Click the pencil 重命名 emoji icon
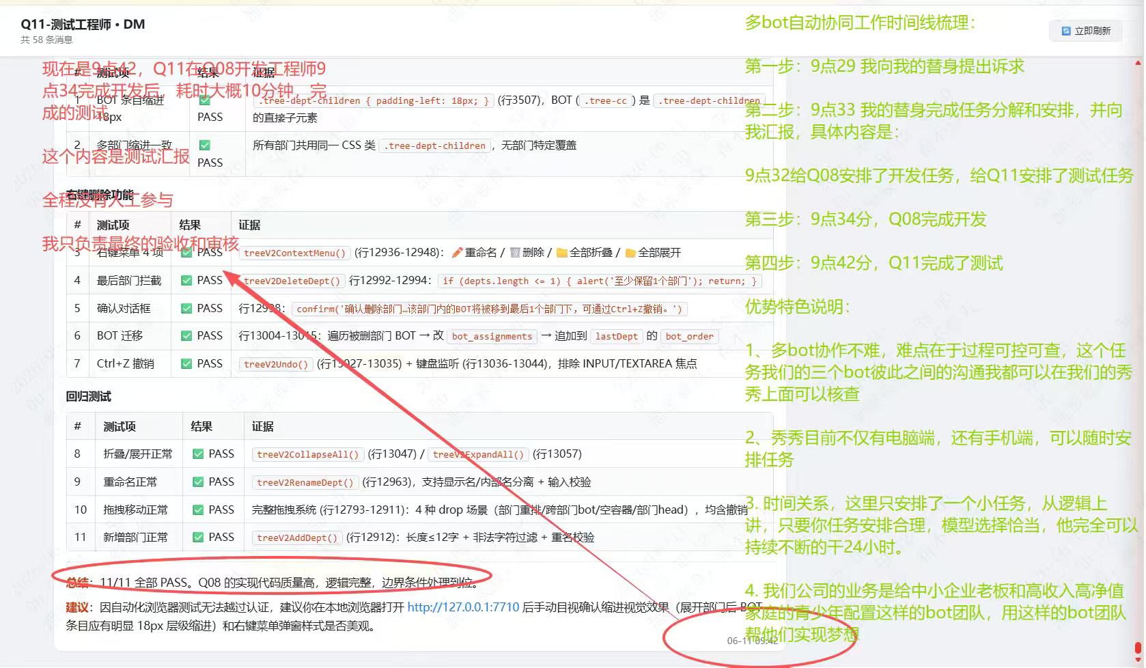Viewport: 1146px width, 668px height. click(458, 253)
